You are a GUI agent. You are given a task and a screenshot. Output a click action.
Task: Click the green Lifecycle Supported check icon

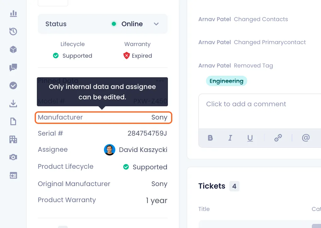pos(56,56)
